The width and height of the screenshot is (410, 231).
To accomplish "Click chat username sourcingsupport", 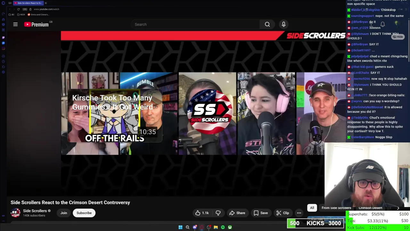I will point(362,16).
